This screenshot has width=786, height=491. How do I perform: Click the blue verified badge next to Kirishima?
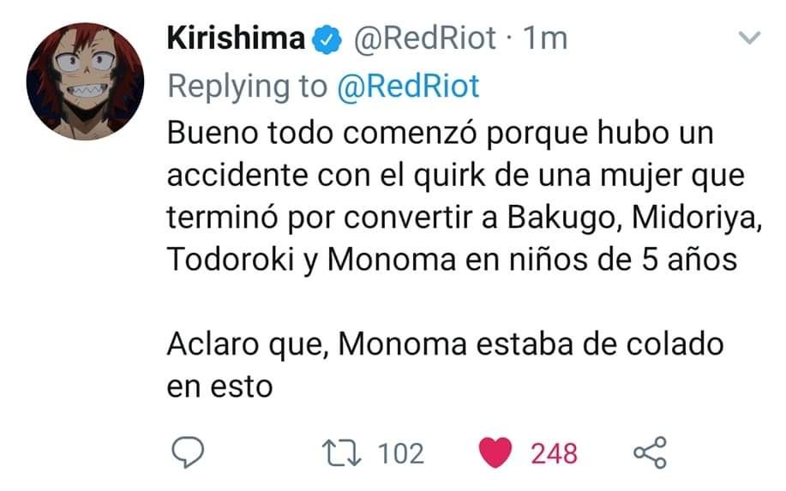(327, 39)
